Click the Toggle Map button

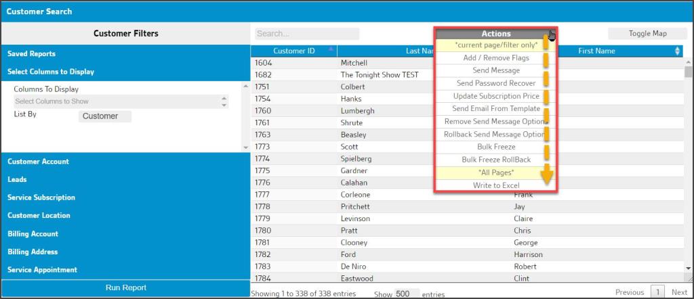647,33
